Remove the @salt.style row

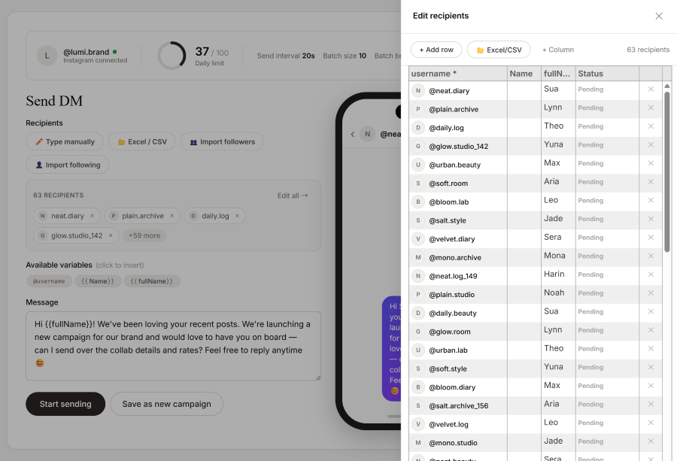click(651, 220)
